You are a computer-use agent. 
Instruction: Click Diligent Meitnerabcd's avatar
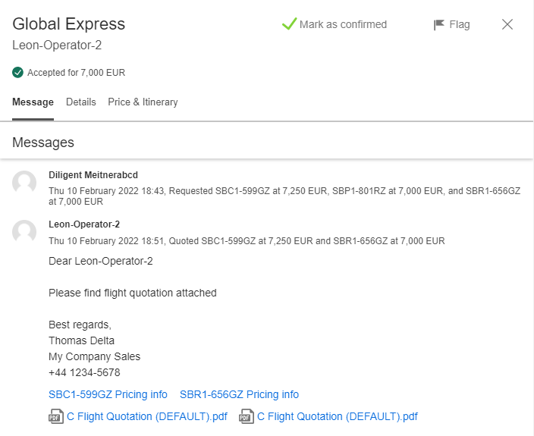(x=24, y=183)
